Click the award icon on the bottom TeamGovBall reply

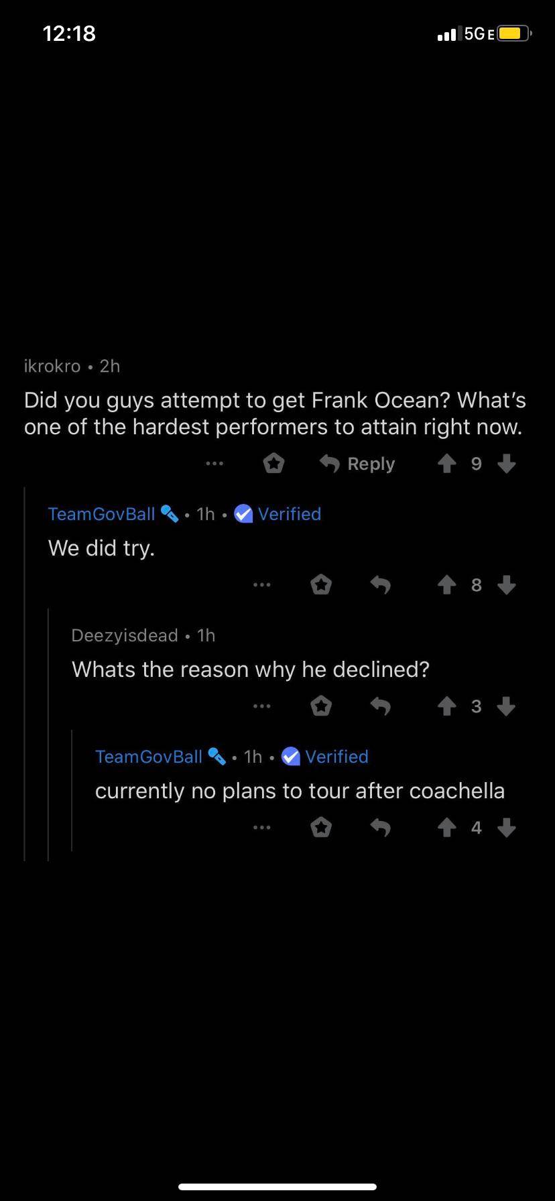click(x=321, y=827)
